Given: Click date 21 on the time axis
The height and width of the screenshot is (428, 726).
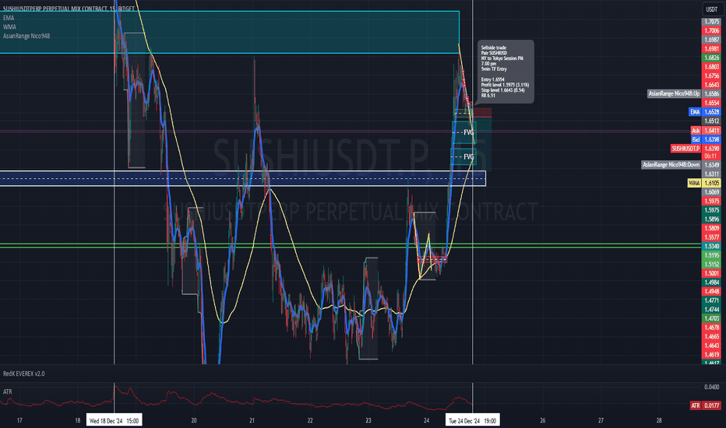Looking at the screenshot, I should (x=252, y=420).
